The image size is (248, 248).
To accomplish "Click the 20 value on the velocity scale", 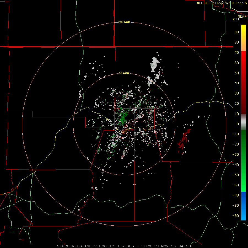I will [x=237, y=104].
